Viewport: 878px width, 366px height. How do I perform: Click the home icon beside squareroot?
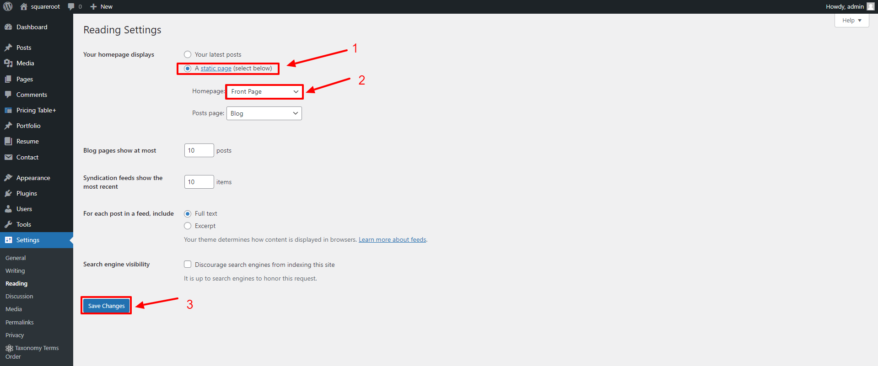click(24, 6)
